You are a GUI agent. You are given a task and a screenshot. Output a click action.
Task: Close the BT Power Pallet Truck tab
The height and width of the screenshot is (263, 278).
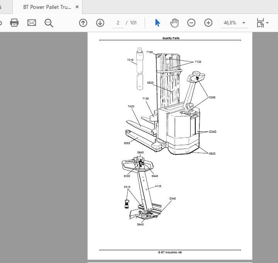pyautogui.click(x=77, y=7)
